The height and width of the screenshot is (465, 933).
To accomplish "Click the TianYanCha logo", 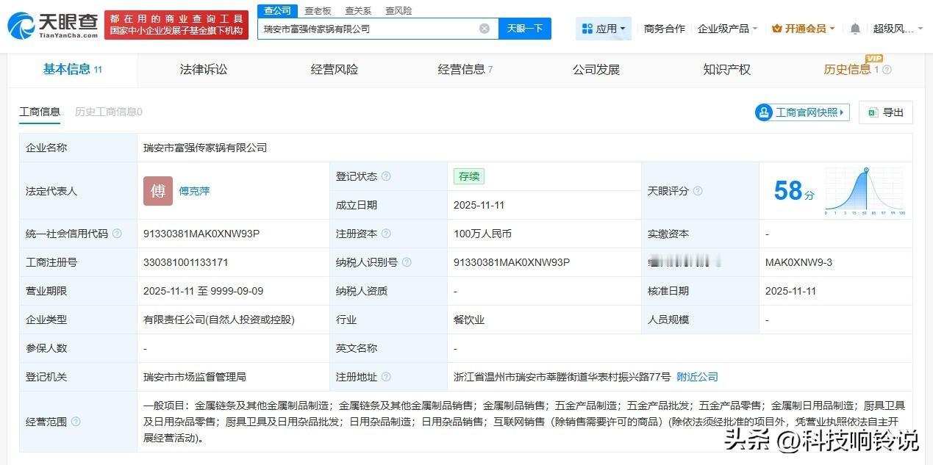I will pyautogui.click(x=52, y=26).
